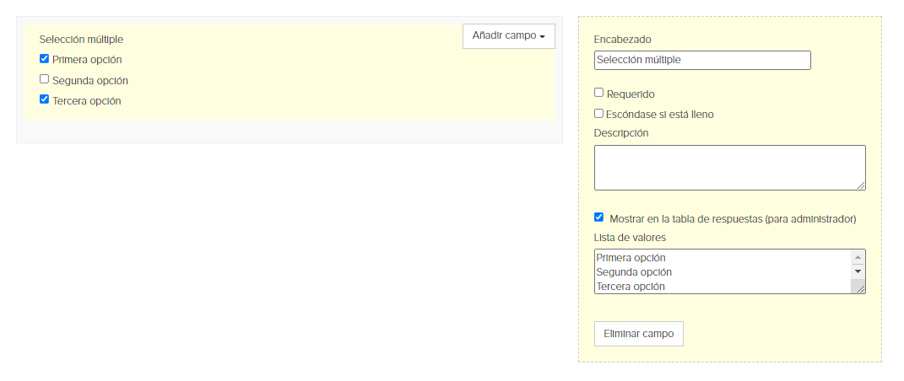Image resolution: width=904 pixels, height=381 pixels.
Task: Click the caret on Añadir campo
Action: pyautogui.click(x=543, y=37)
